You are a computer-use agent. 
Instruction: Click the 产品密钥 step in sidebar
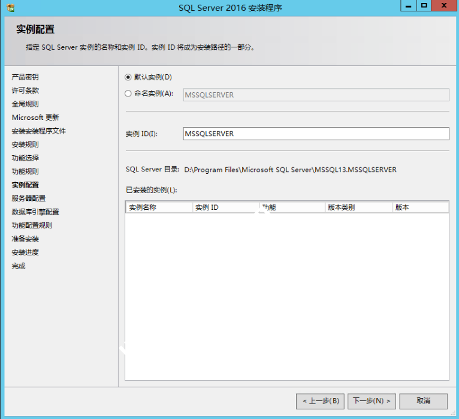point(25,77)
